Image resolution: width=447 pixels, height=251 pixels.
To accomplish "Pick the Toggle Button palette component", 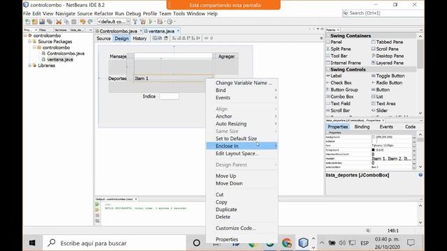I will [x=388, y=76].
